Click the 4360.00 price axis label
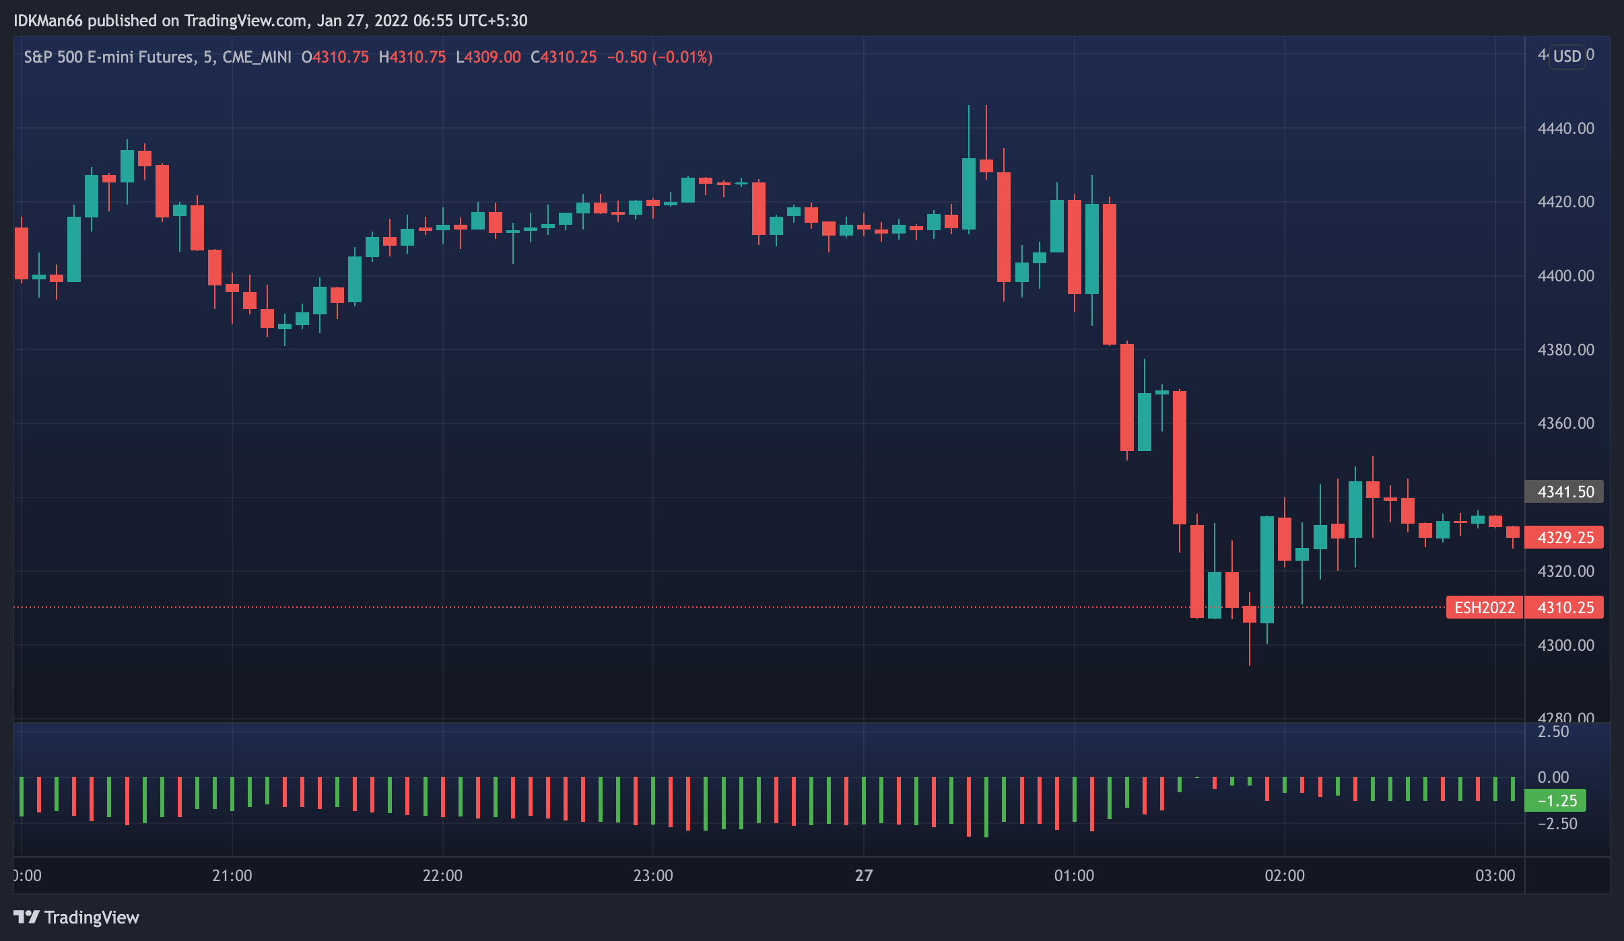The width and height of the screenshot is (1624, 941). [1566, 423]
